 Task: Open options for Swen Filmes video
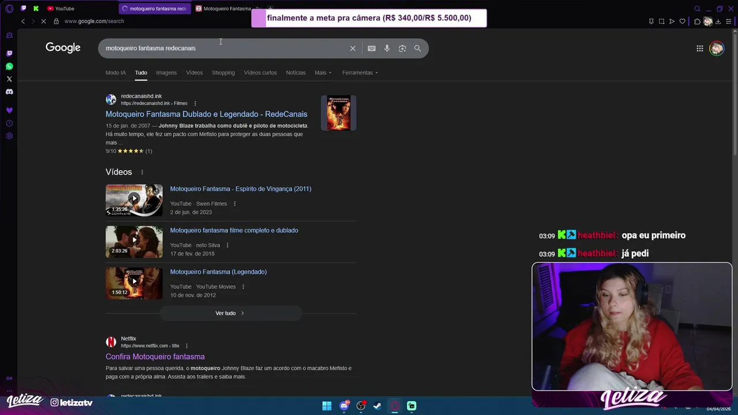point(235,203)
